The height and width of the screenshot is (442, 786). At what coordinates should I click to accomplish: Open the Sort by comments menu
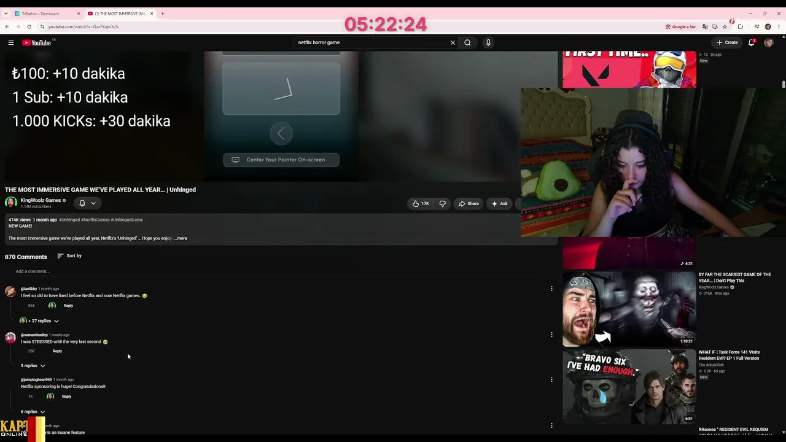coord(69,256)
